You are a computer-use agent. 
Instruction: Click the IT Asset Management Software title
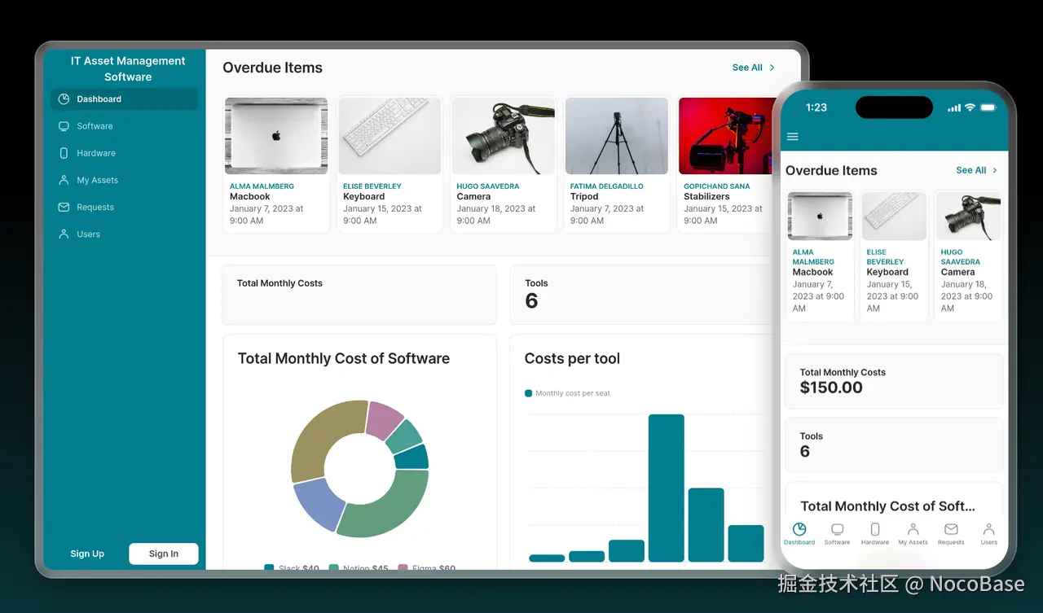(x=128, y=68)
